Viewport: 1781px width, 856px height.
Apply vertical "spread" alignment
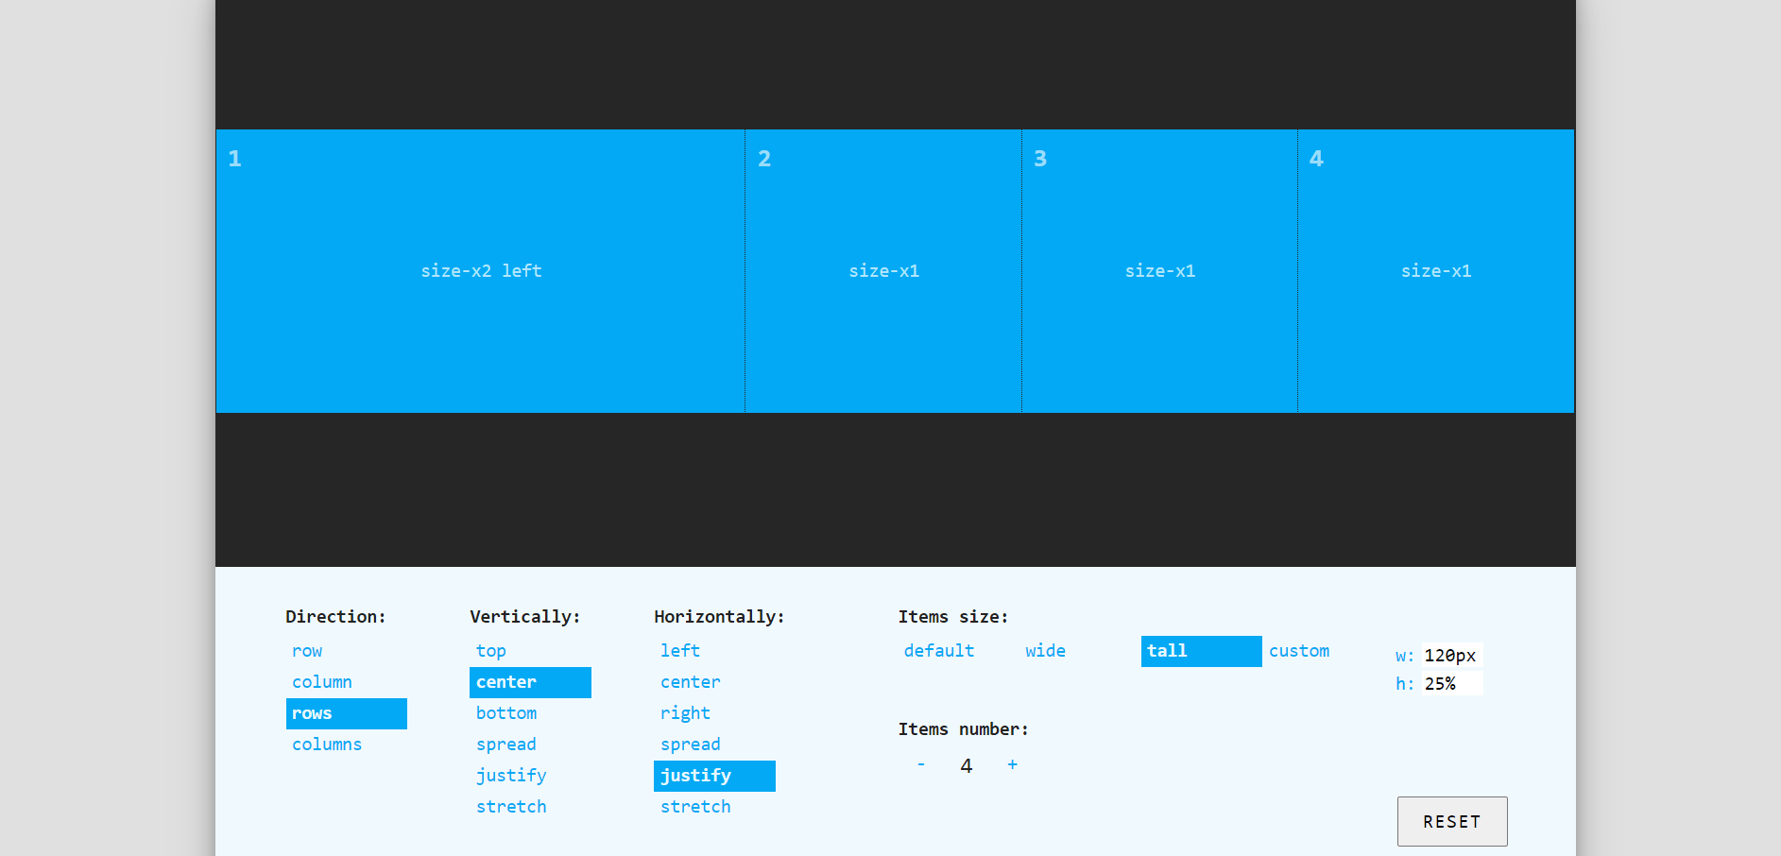(506, 744)
